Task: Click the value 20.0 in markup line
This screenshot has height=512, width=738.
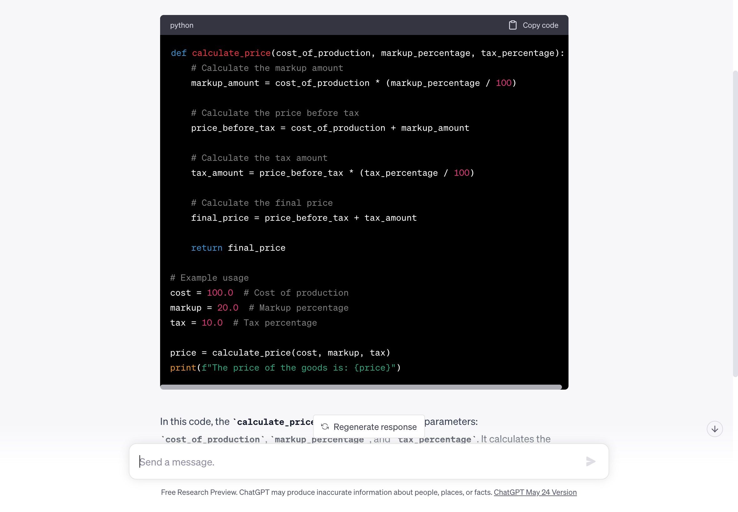Action: [227, 308]
